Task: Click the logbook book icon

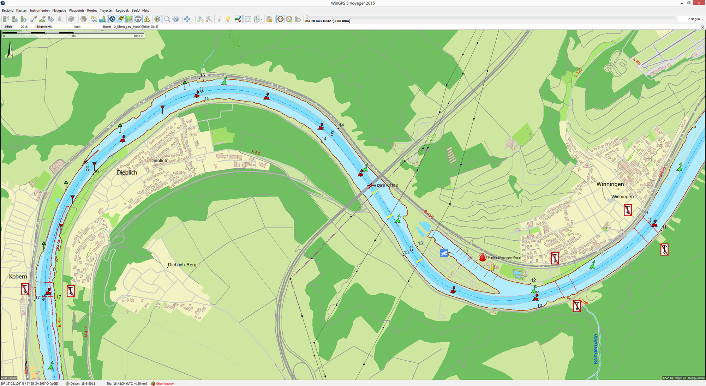Action: tap(71, 19)
